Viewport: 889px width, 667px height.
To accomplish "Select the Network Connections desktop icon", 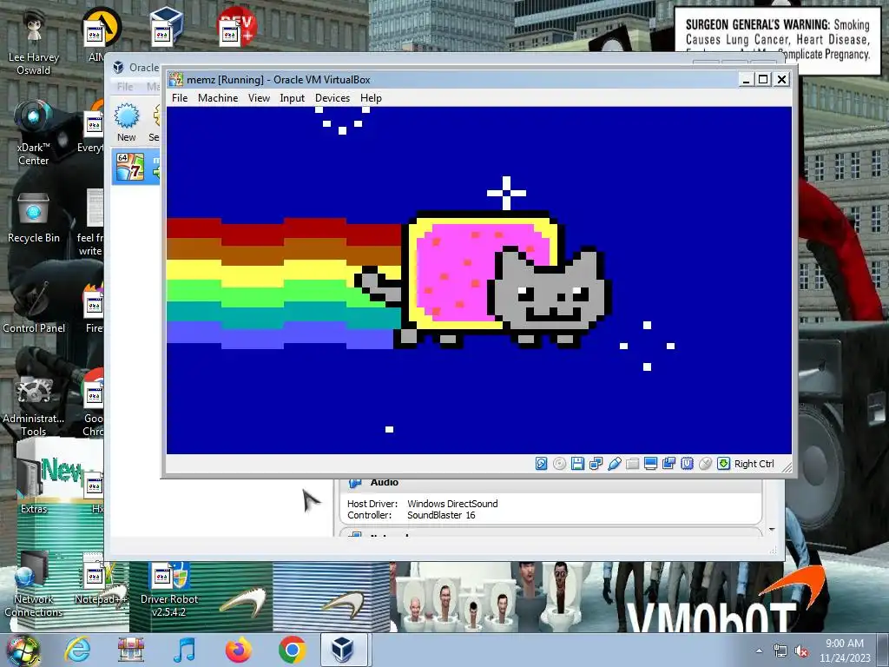I will click(x=34, y=585).
